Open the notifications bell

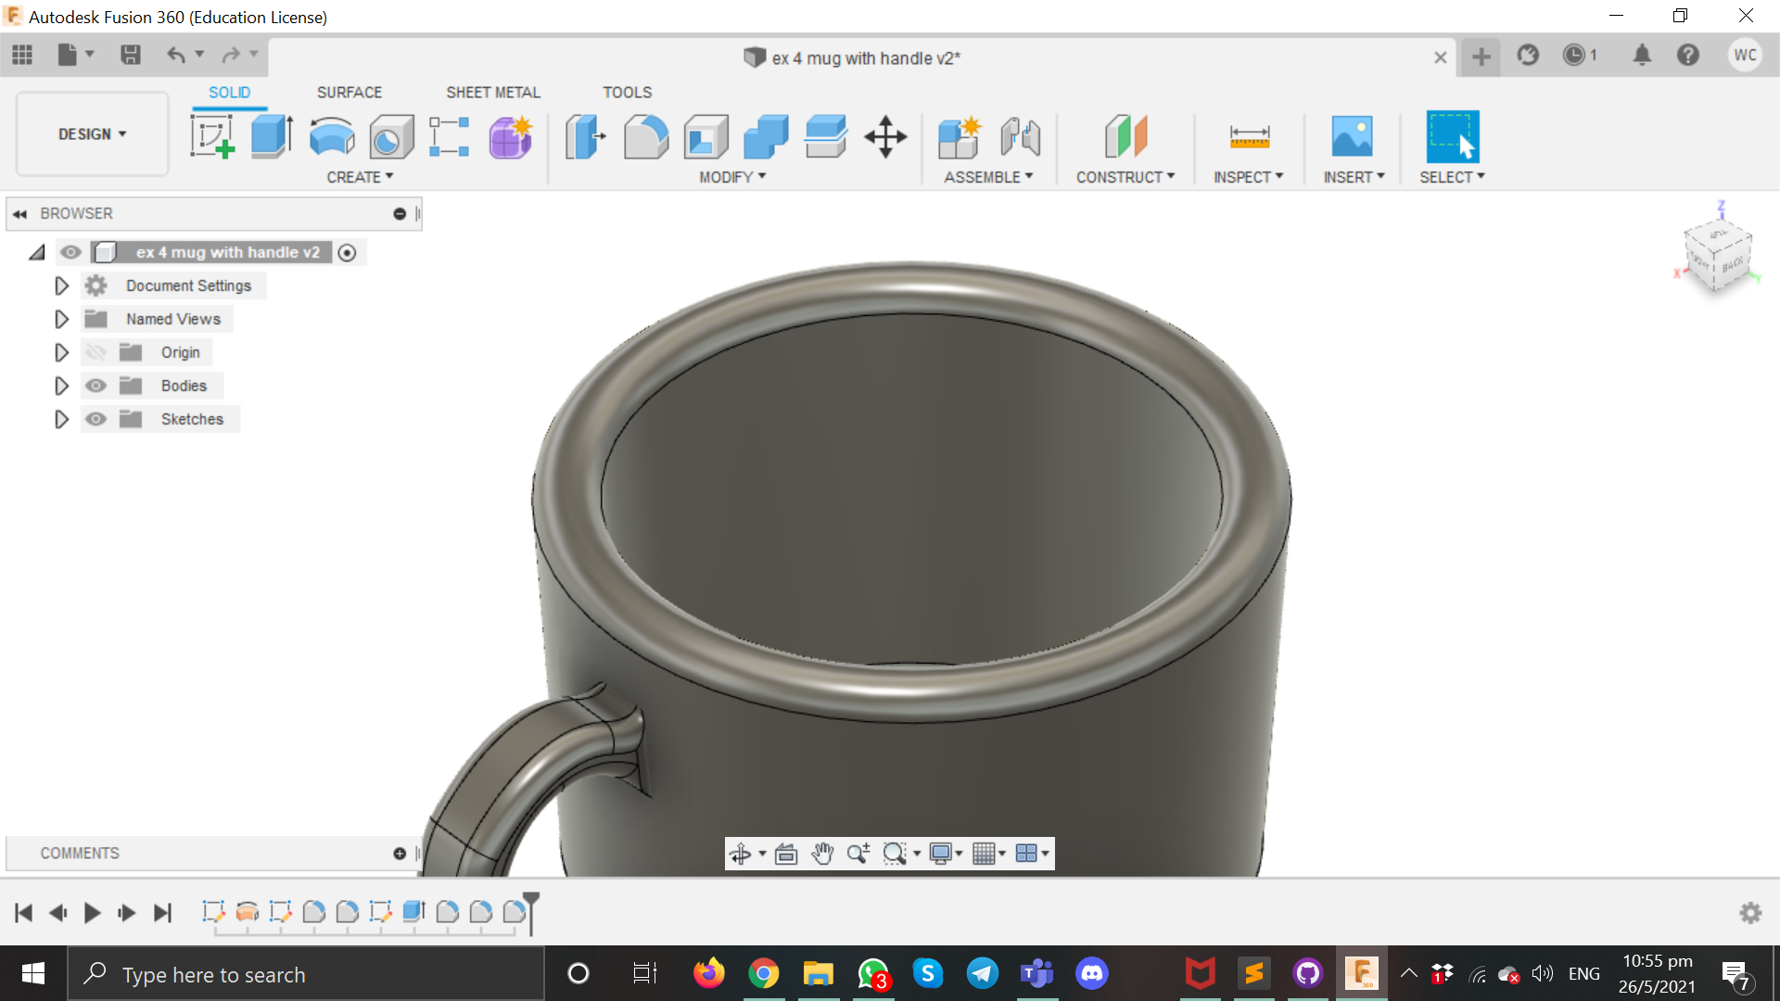pos(1642,56)
